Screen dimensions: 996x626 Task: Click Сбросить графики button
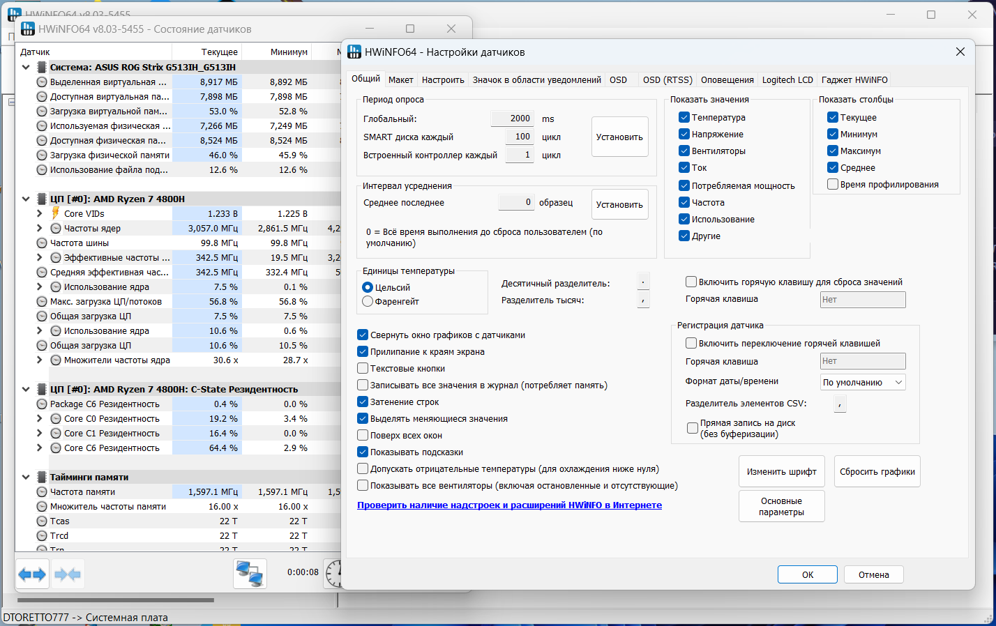coord(877,472)
